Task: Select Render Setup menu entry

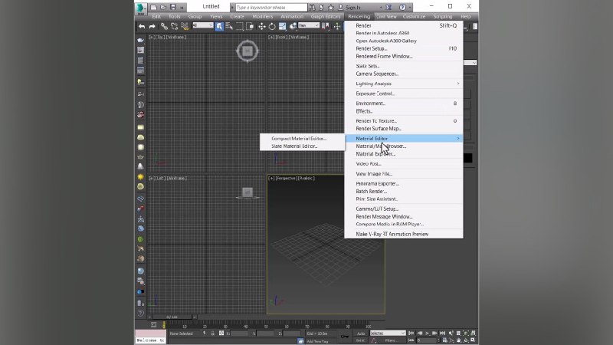Action: (x=372, y=48)
